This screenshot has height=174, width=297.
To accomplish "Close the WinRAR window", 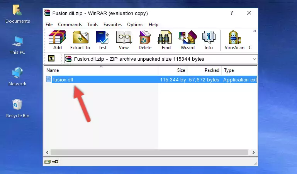I will (x=249, y=13).
